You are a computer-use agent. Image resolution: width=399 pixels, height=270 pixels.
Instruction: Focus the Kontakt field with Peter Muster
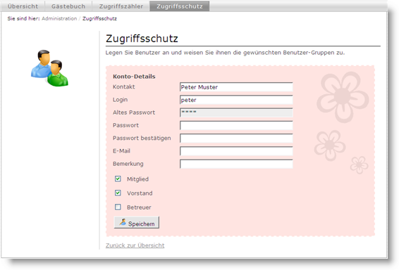coord(236,87)
